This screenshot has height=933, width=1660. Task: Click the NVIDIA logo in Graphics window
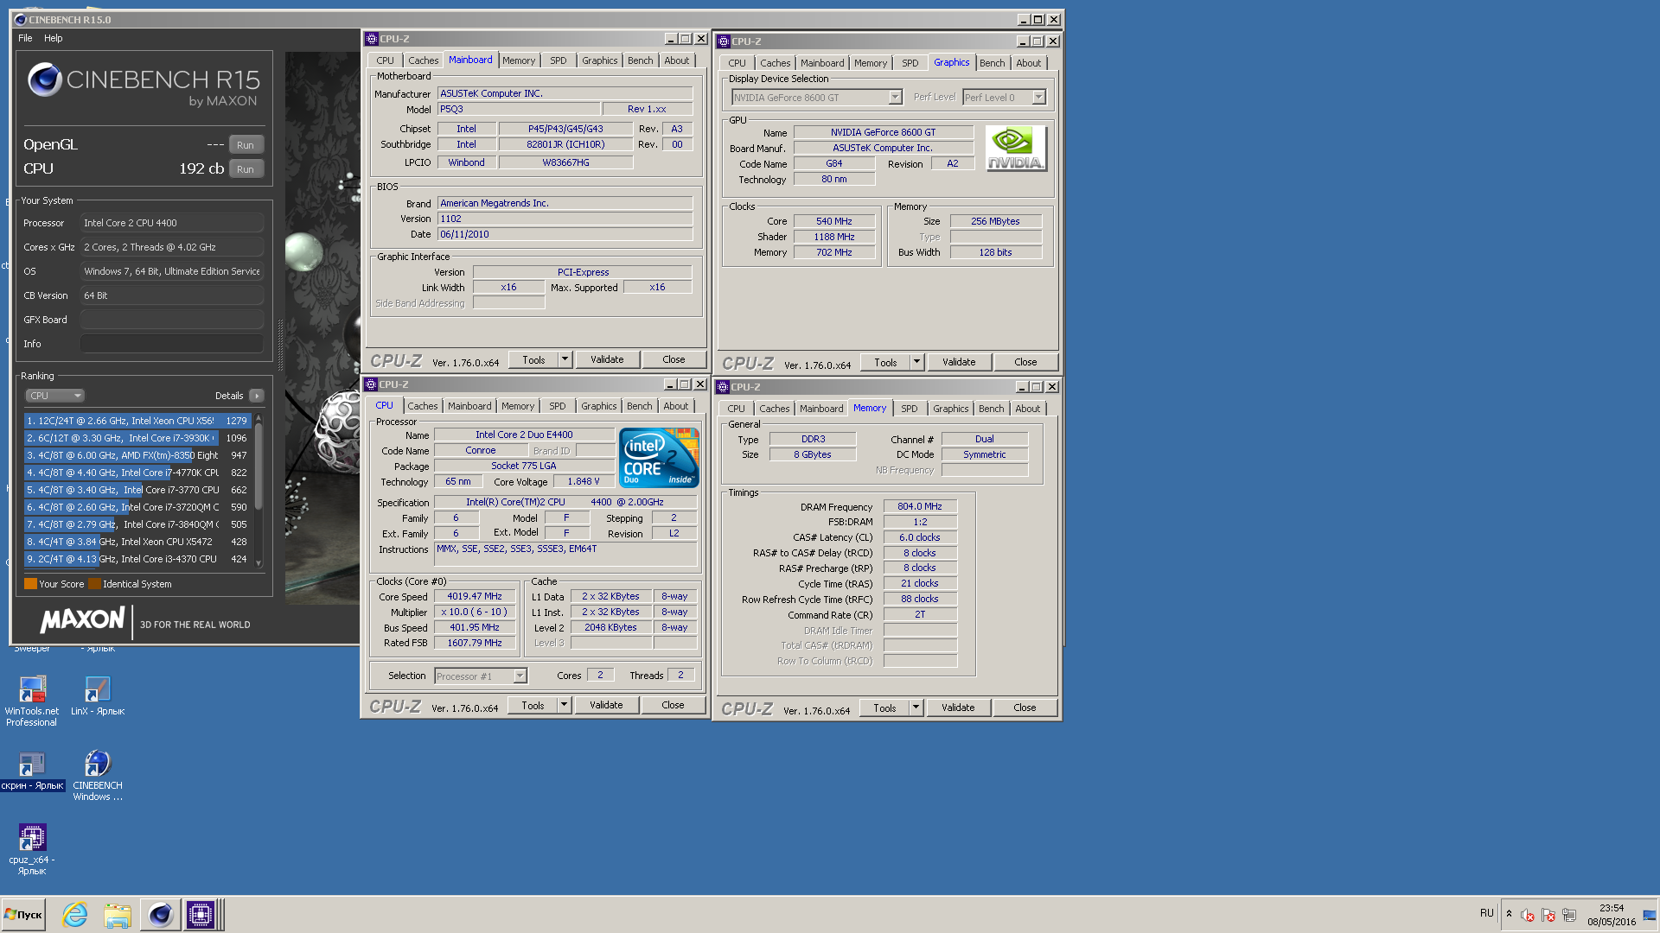[1015, 149]
